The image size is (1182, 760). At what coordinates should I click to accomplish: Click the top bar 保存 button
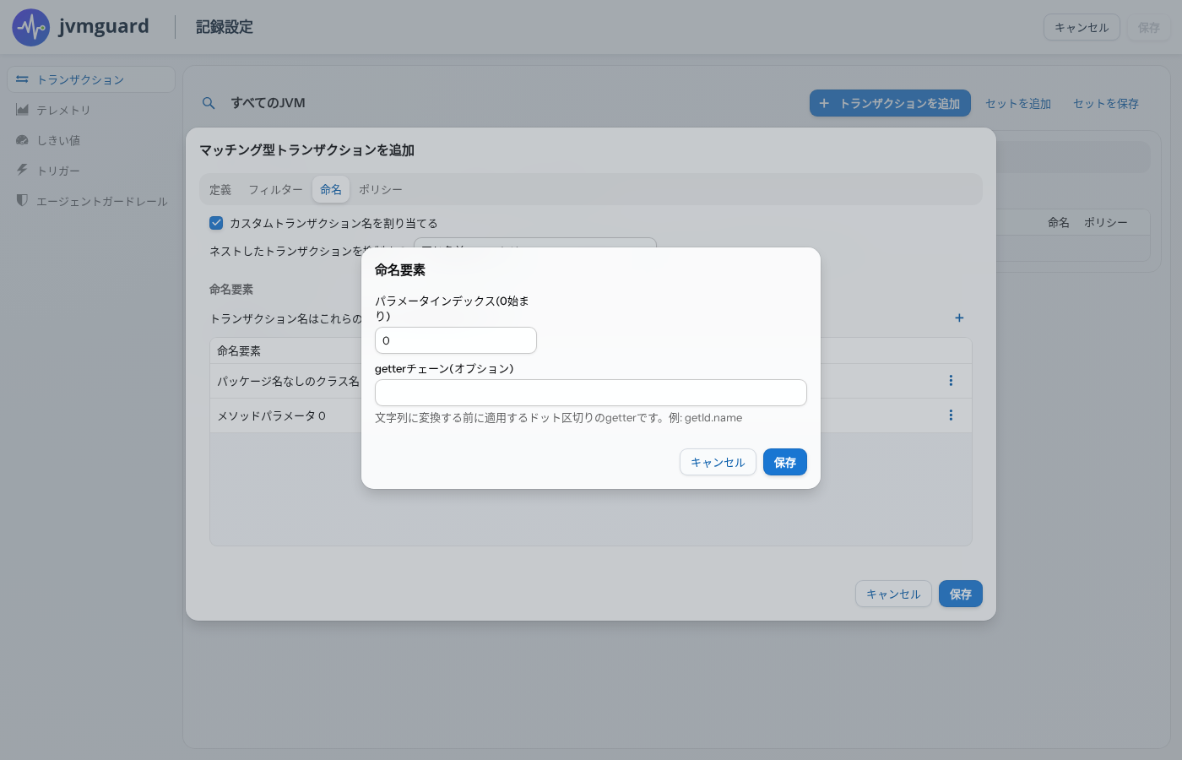(x=1149, y=27)
